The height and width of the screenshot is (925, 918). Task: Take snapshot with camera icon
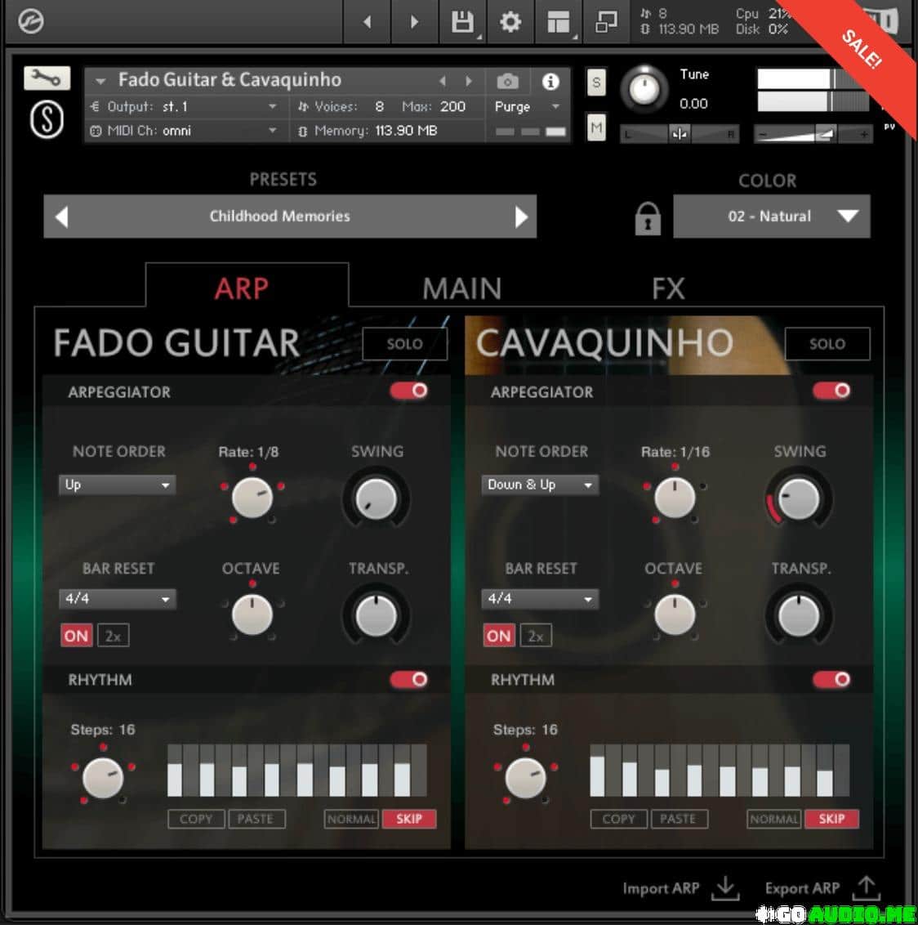pyautogui.click(x=507, y=81)
